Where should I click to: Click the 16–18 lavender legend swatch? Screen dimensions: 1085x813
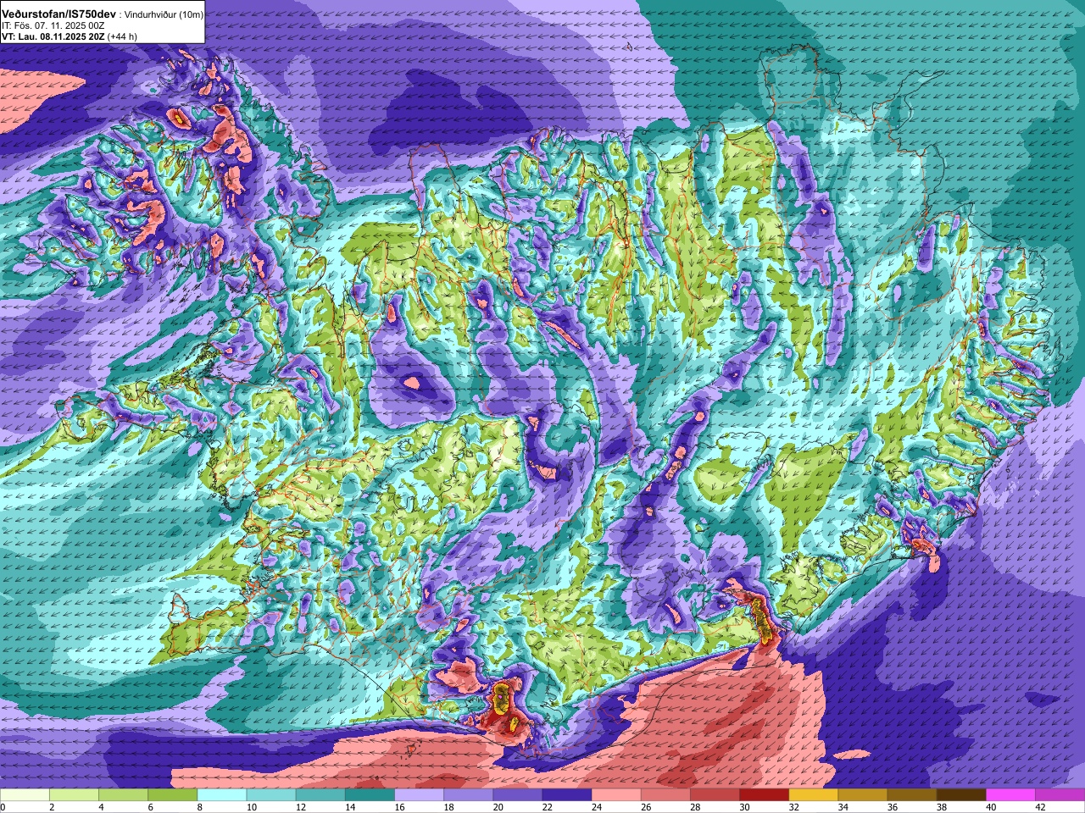click(x=419, y=795)
